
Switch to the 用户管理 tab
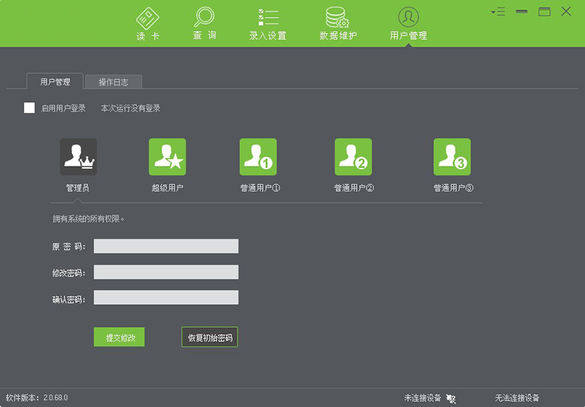click(x=56, y=82)
